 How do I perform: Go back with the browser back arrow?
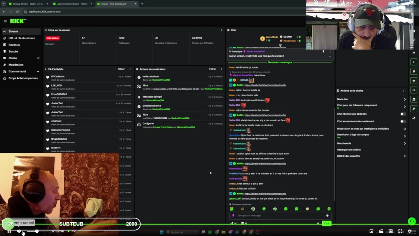point(4,11)
